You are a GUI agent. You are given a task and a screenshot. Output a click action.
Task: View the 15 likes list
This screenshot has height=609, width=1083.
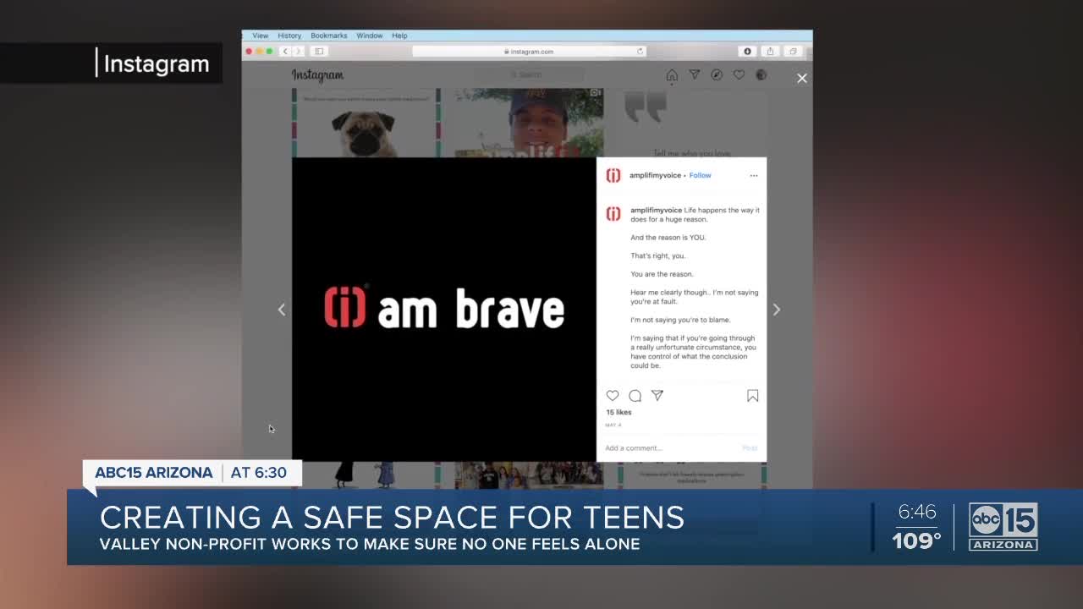coord(618,412)
